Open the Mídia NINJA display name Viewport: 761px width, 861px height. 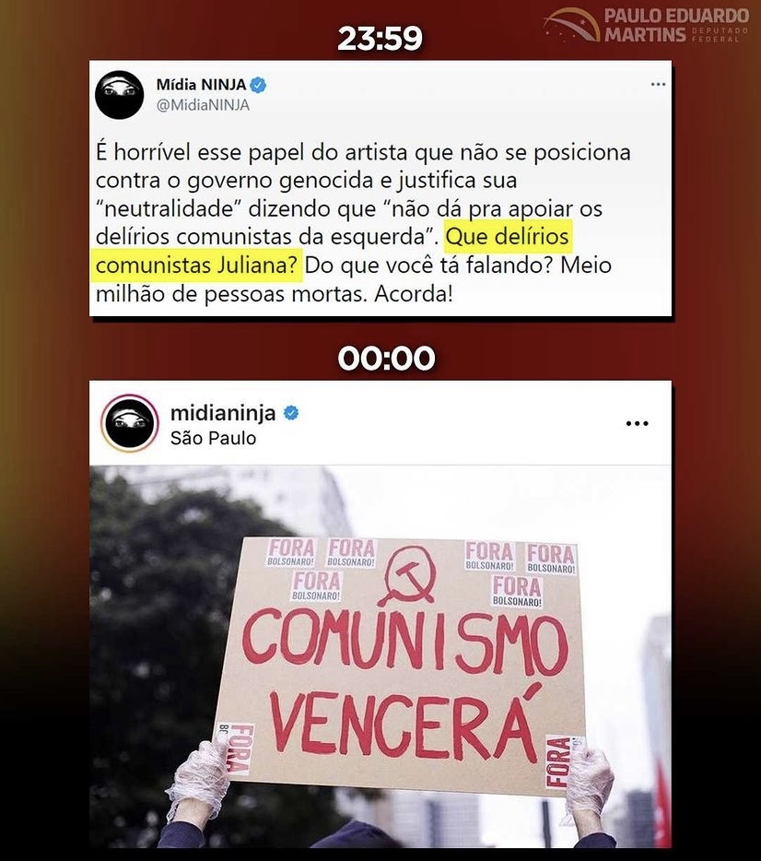pos(201,85)
